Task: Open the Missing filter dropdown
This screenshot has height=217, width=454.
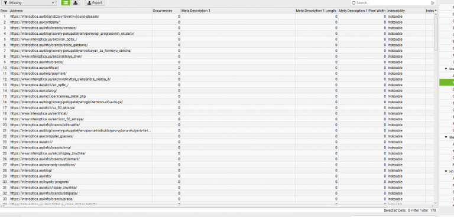Action: point(28,2)
